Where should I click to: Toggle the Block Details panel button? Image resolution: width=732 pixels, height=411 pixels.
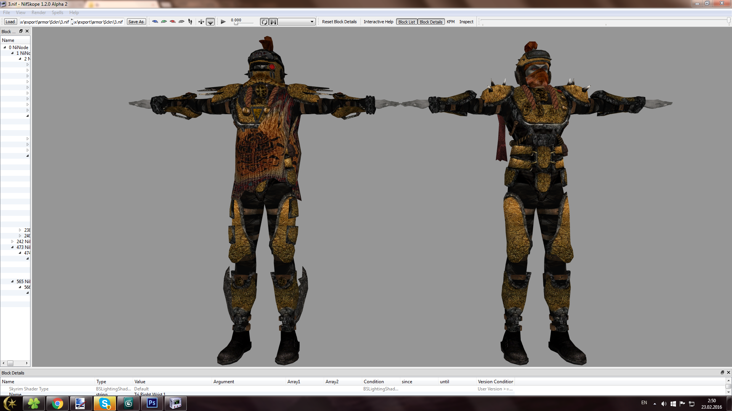[x=431, y=22]
